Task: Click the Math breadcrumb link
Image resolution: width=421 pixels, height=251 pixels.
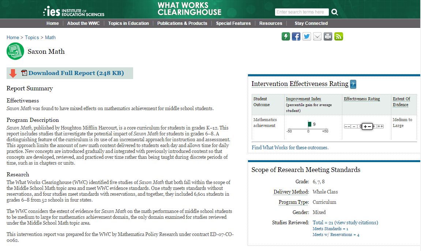Action: (x=50, y=37)
